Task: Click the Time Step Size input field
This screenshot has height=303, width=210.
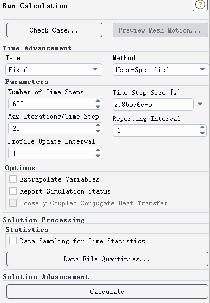Action: pyautogui.click(x=153, y=105)
